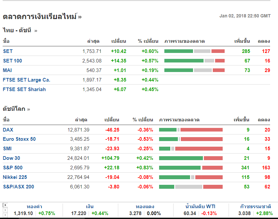Image resolution: width=278 pixels, height=219 pixels.
Task: Click the S&P 500 link
Action: click(13, 168)
